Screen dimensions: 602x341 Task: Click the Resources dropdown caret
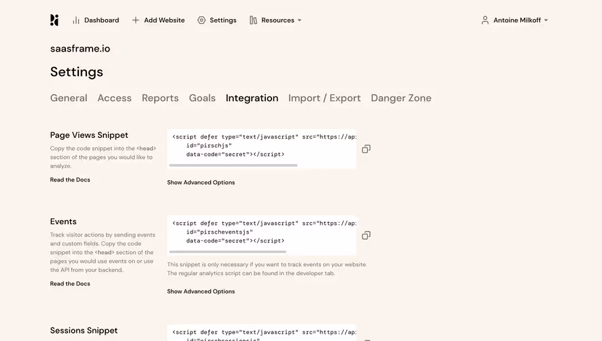pyautogui.click(x=299, y=20)
